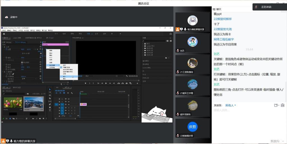Click the Hand tool in the toolbox
This screenshot has height=144, width=287.
(50, 107)
